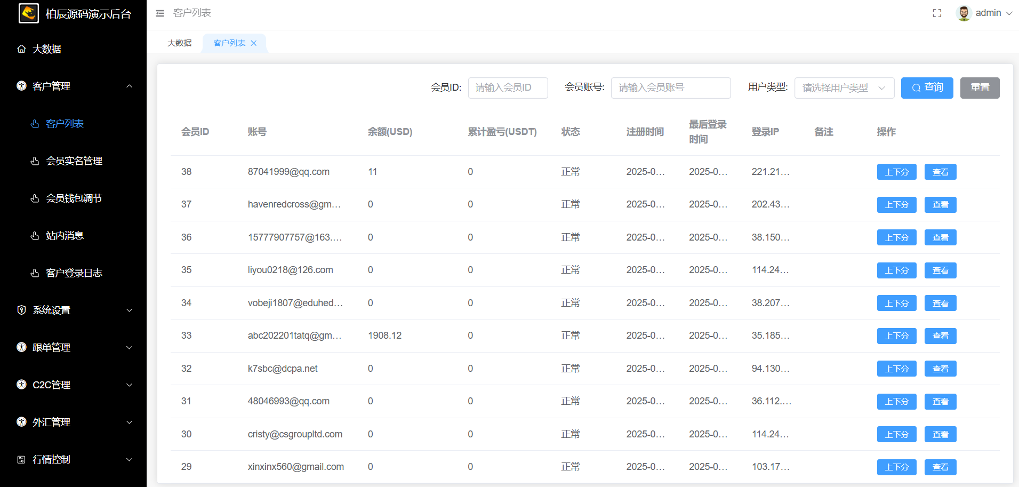1019x487 pixels.
Task: Focus the 会员ID input field
Action: coord(508,88)
